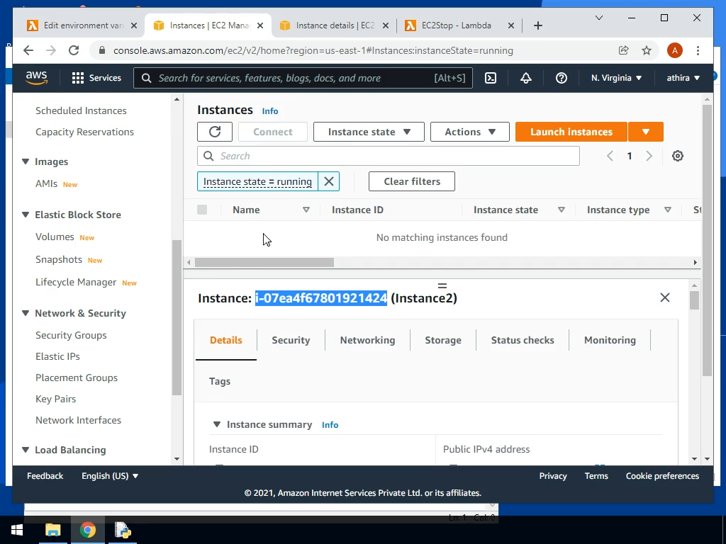
Task: Open the Actions dropdown
Action: click(470, 132)
